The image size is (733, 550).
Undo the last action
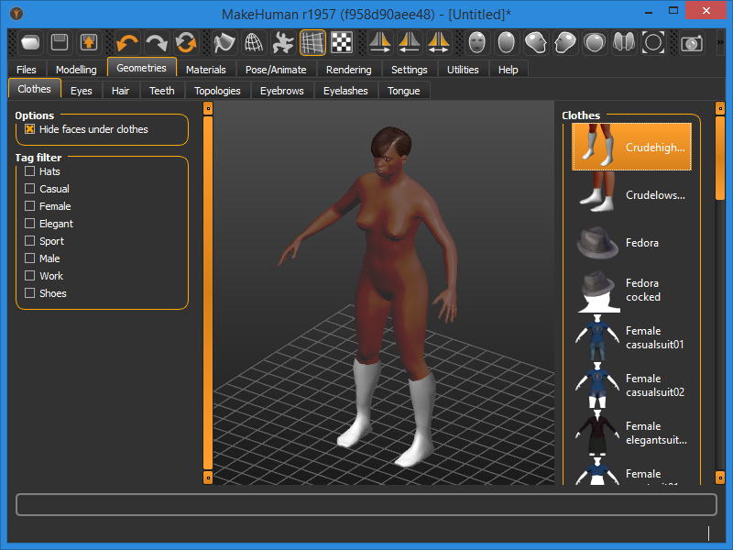[127, 42]
